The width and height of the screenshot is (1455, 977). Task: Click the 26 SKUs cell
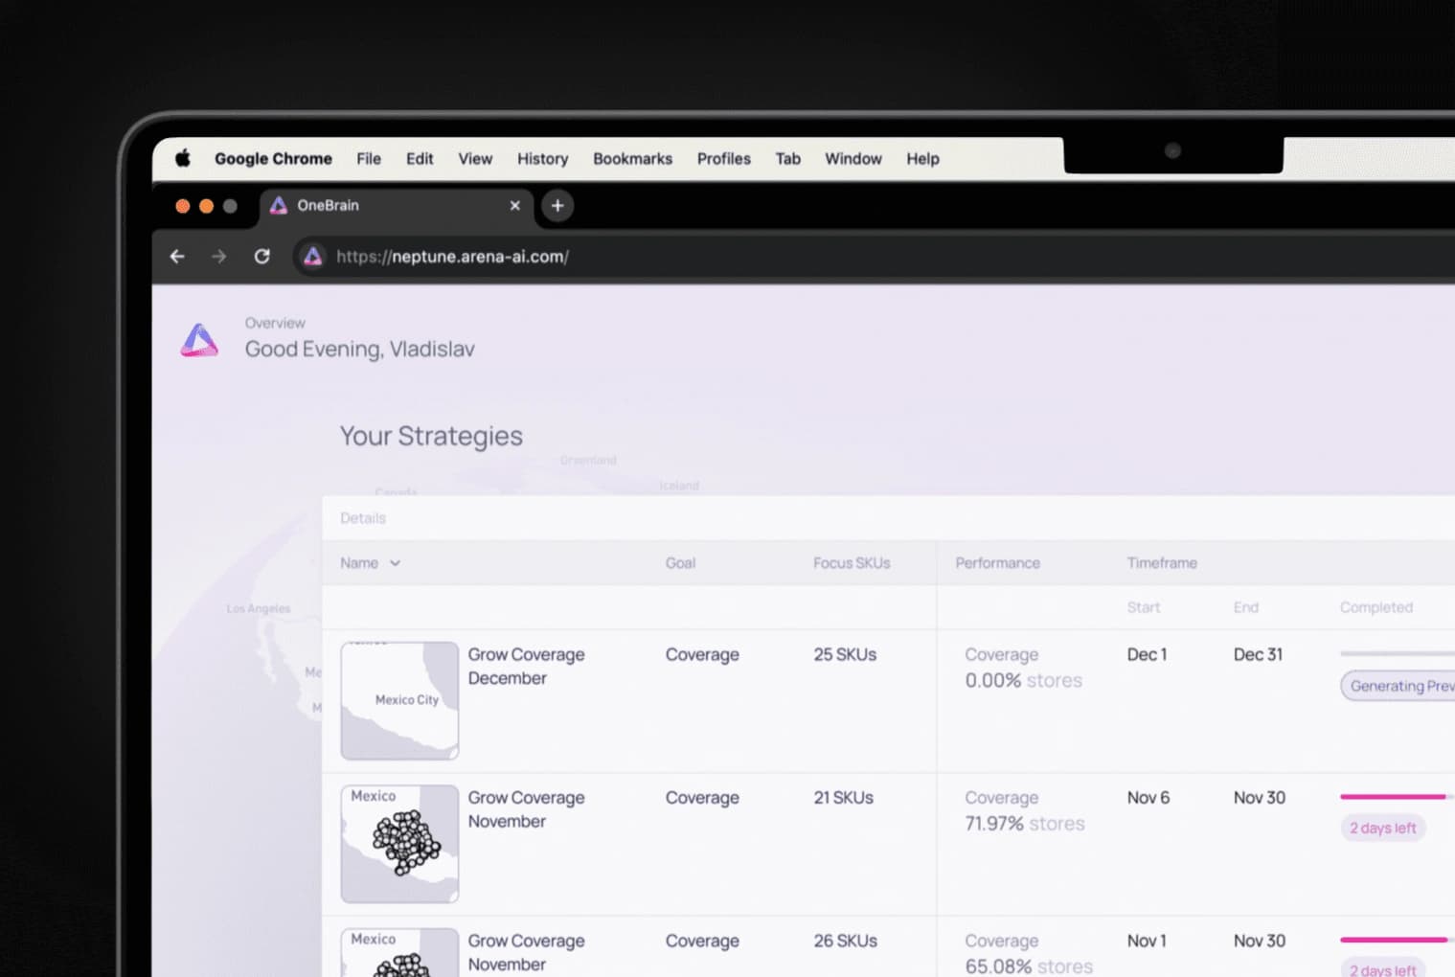click(845, 941)
